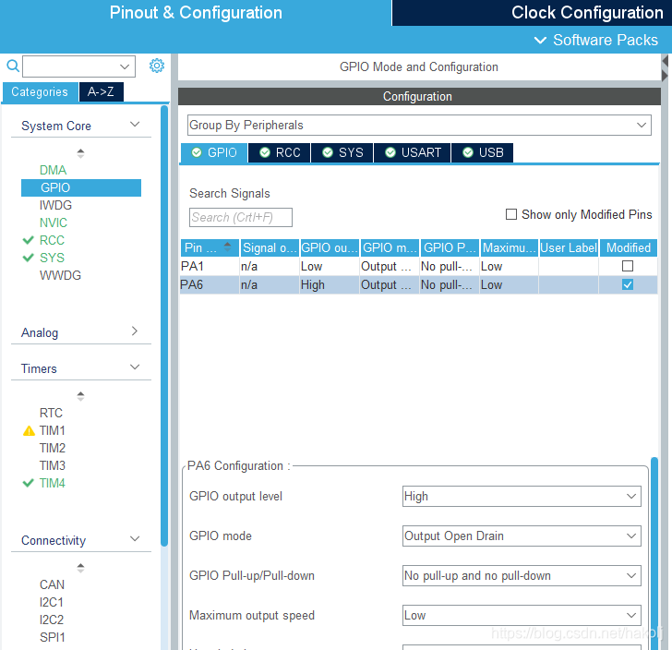Toggle Show only Modified Pins checkbox
The image size is (672, 650).
coord(511,214)
